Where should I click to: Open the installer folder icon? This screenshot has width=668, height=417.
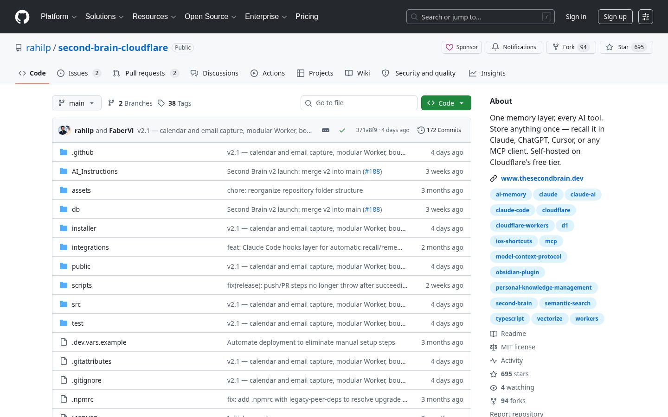point(64,228)
